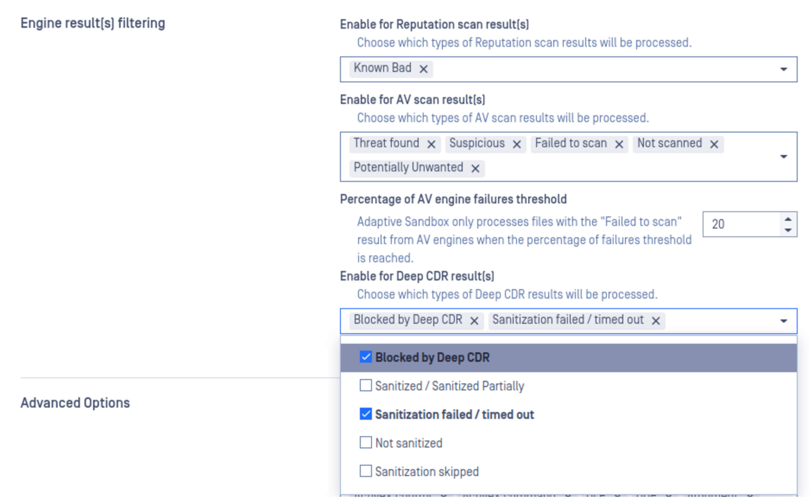Collapse the Deep CDR results dropdown
The height and width of the screenshot is (502, 810).
pos(784,321)
